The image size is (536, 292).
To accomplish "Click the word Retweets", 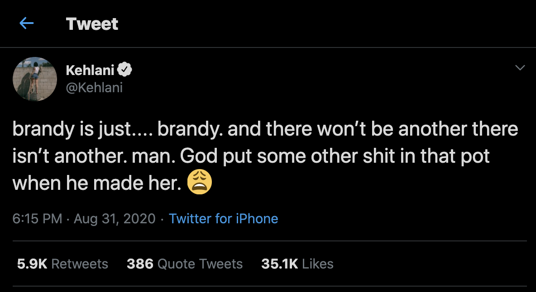I will tap(80, 264).
